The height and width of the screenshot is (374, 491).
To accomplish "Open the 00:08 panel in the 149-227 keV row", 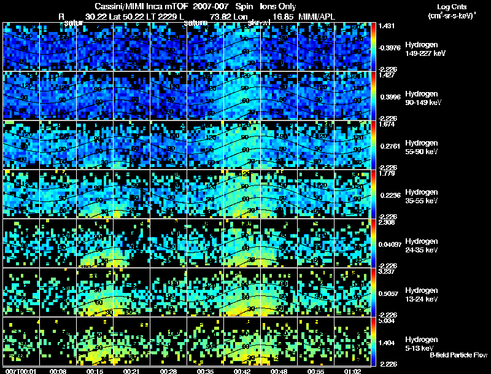I will (58, 47).
